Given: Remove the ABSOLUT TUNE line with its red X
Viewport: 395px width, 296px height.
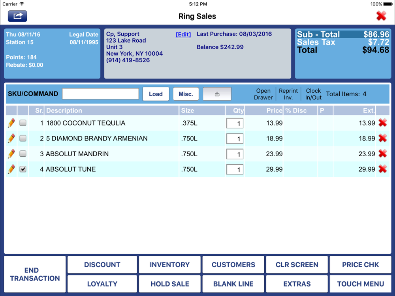Looking at the screenshot, I should pos(382,169).
